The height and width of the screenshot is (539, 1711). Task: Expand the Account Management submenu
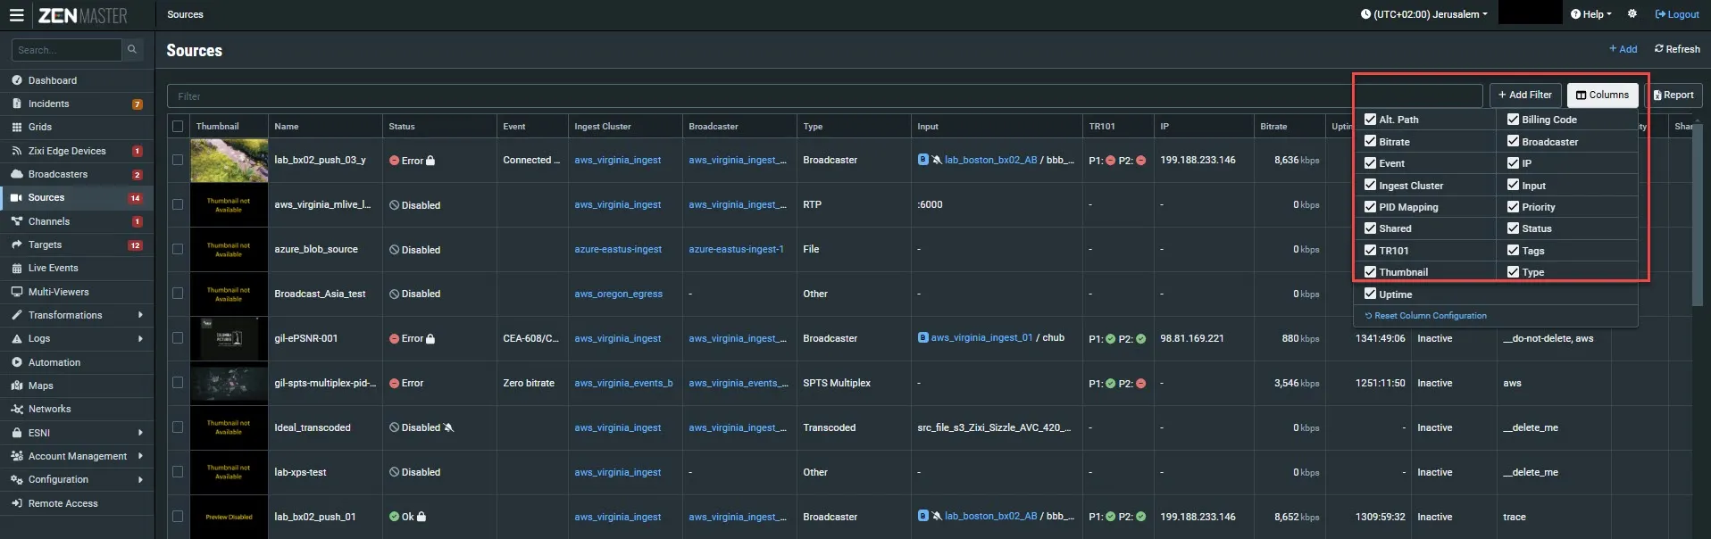coord(140,456)
